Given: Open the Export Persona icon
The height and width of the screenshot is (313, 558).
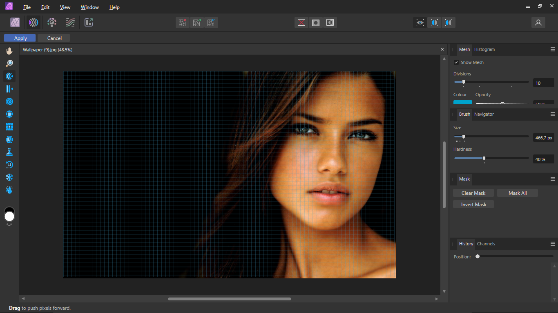Looking at the screenshot, I should (89, 22).
